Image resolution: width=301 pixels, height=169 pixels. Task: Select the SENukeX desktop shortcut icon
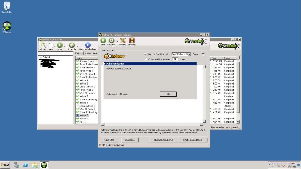7,27
